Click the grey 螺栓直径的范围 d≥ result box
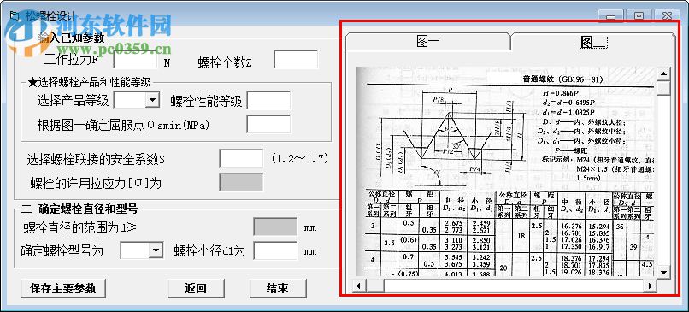Screen dimensions: 689x312 pyautogui.click(x=275, y=227)
